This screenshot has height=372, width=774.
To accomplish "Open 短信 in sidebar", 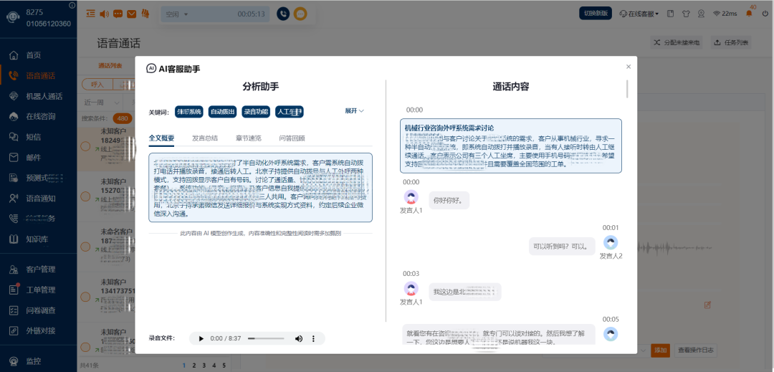I will pos(34,137).
